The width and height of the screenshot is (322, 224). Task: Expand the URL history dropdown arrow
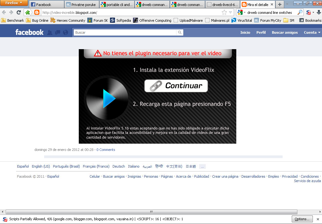point(230,13)
